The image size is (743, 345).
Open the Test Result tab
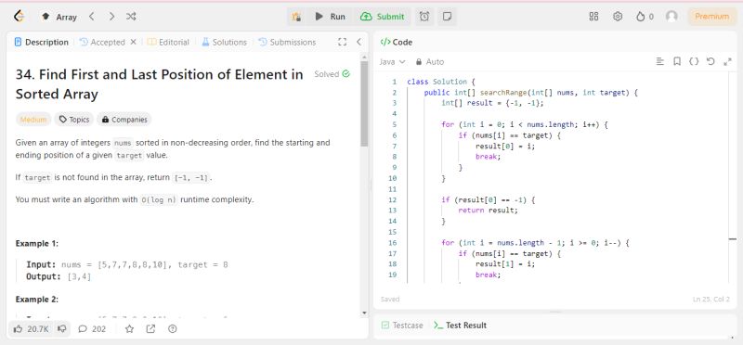[460, 326]
